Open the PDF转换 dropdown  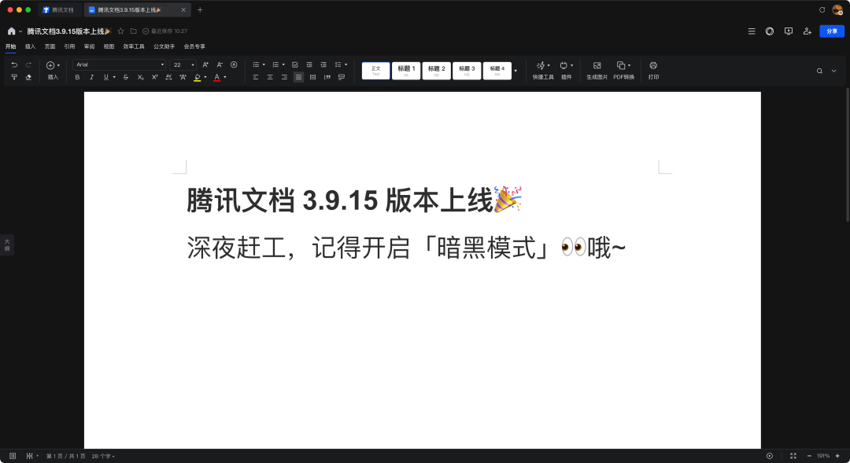click(623, 71)
